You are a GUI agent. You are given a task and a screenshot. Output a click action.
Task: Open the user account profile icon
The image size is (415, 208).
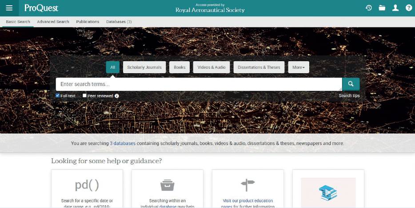(395, 8)
